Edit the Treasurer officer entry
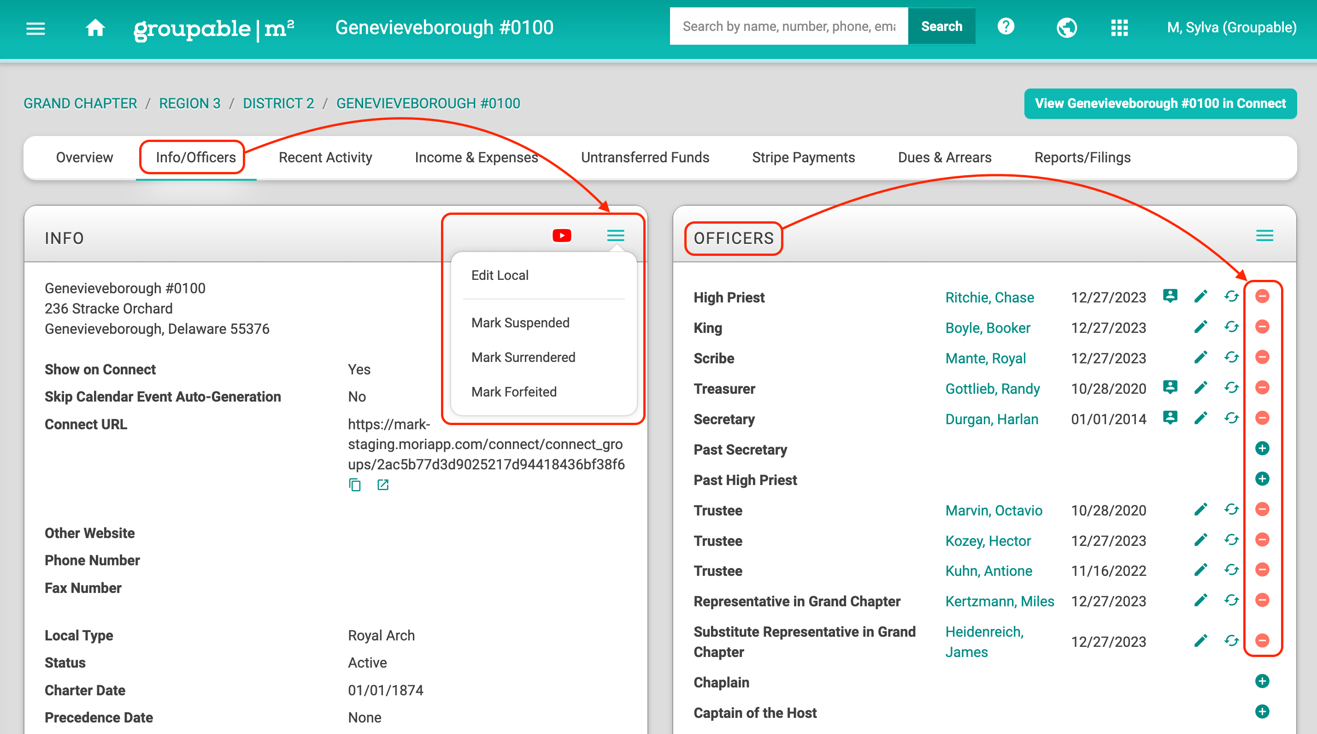The image size is (1317, 734). click(x=1201, y=388)
